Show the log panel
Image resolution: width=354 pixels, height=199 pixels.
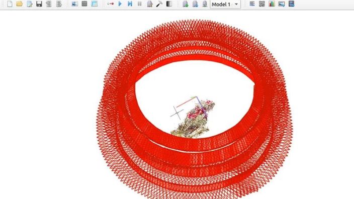pyautogui.click(x=252, y=4)
